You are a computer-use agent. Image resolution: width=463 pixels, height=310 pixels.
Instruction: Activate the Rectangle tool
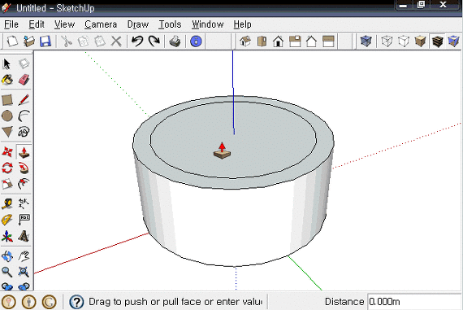click(x=6, y=100)
